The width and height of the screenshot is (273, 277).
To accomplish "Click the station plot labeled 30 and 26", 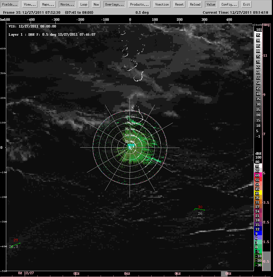I will pos(200,210).
